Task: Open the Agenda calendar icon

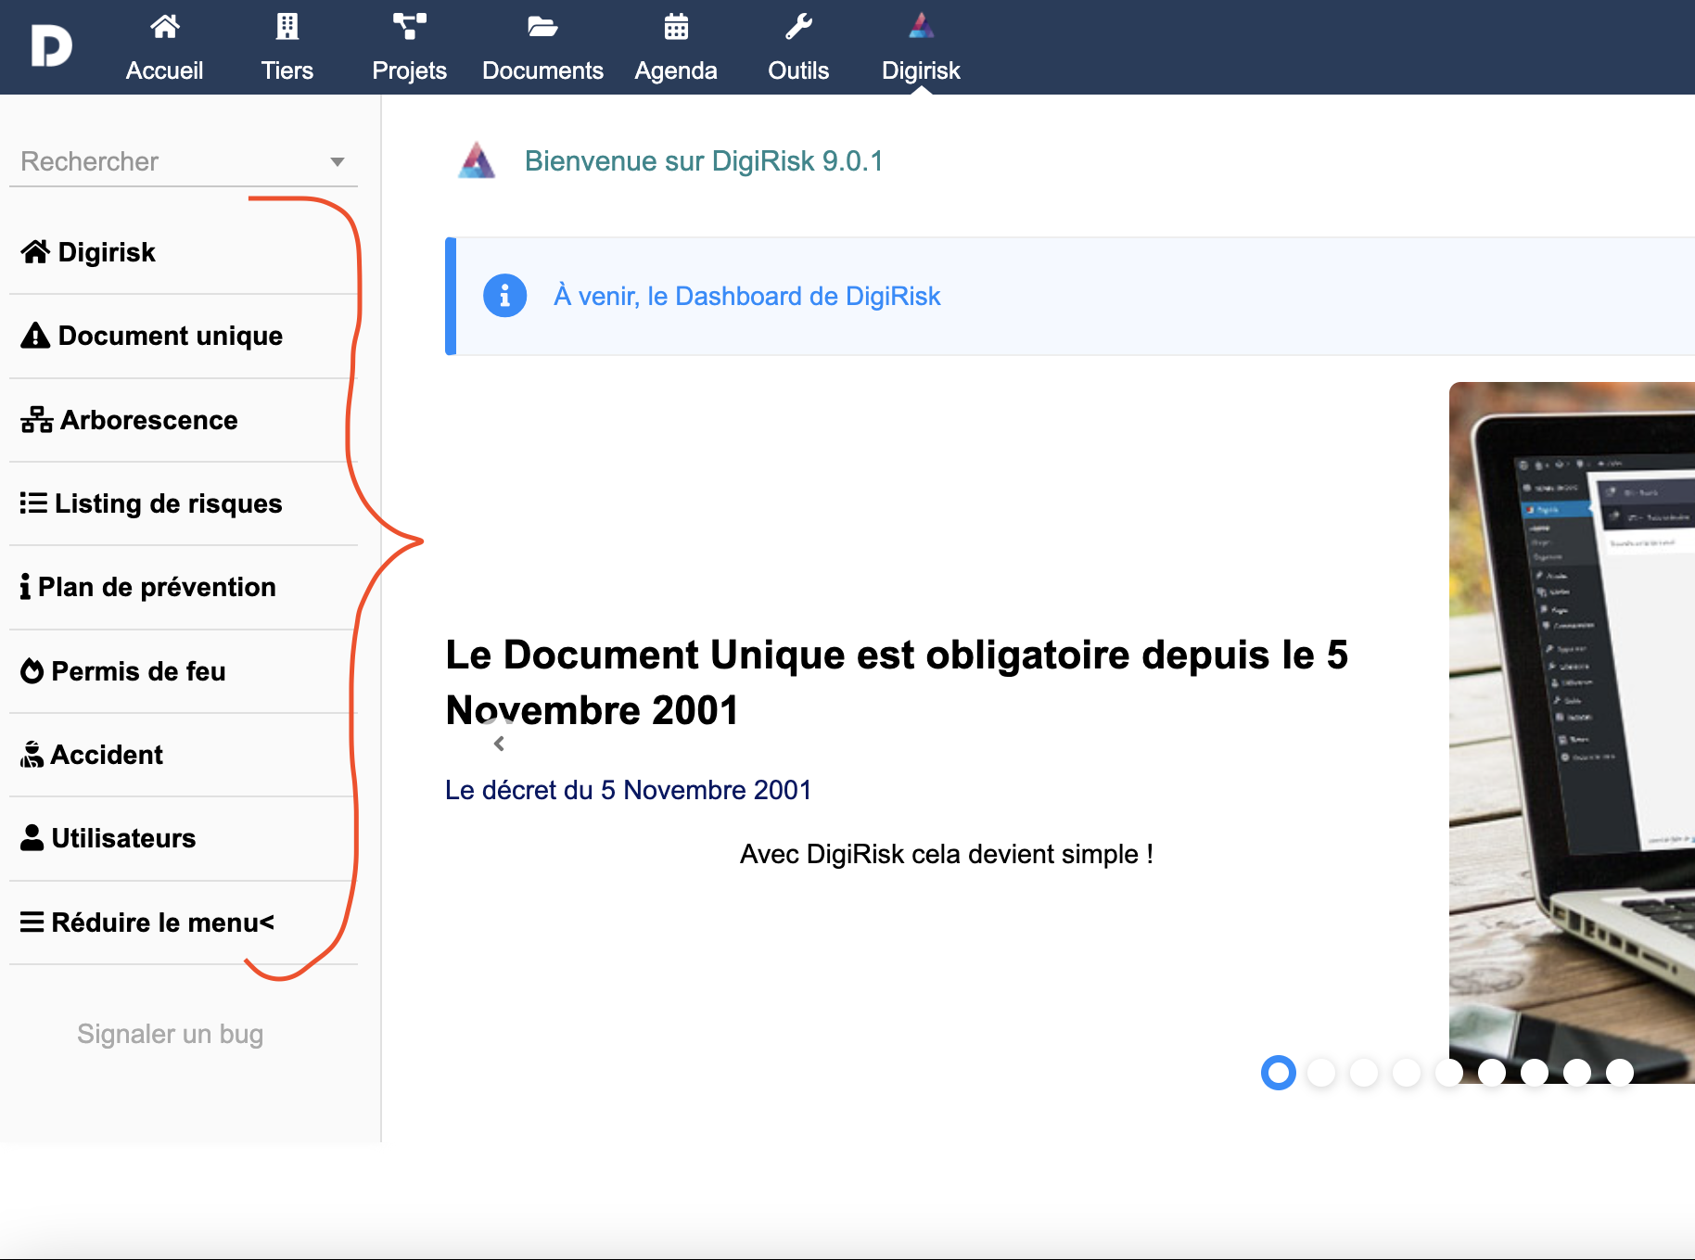Action: coord(676,27)
